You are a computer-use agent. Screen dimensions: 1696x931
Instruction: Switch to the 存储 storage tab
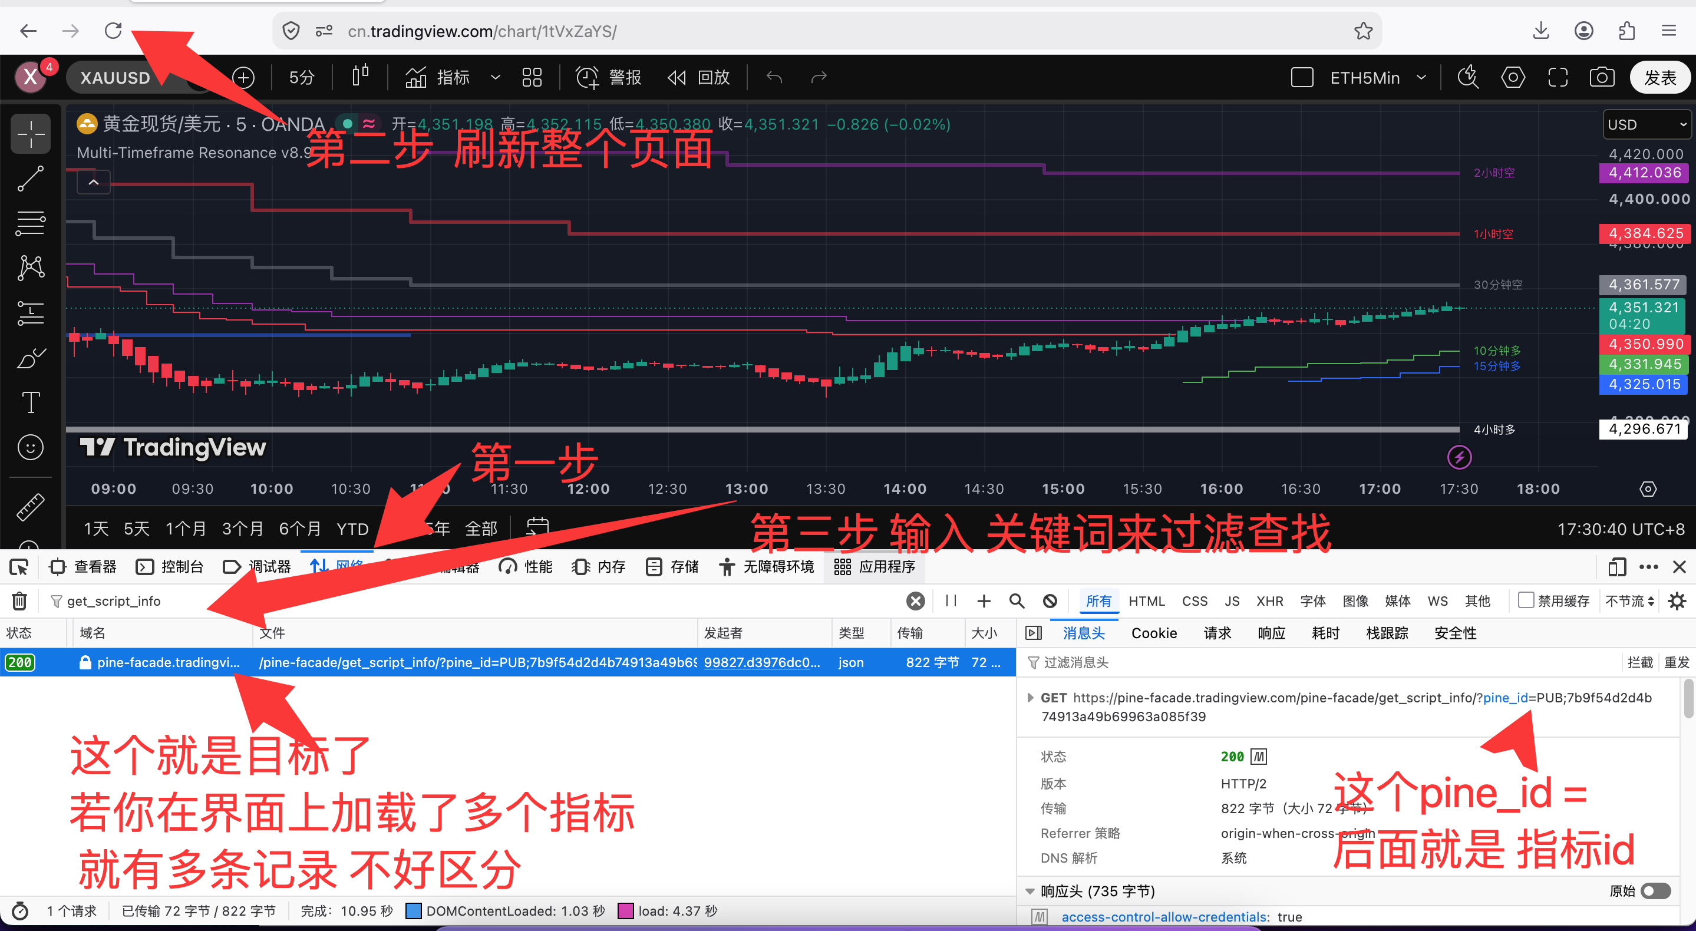(x=672, y=566)
